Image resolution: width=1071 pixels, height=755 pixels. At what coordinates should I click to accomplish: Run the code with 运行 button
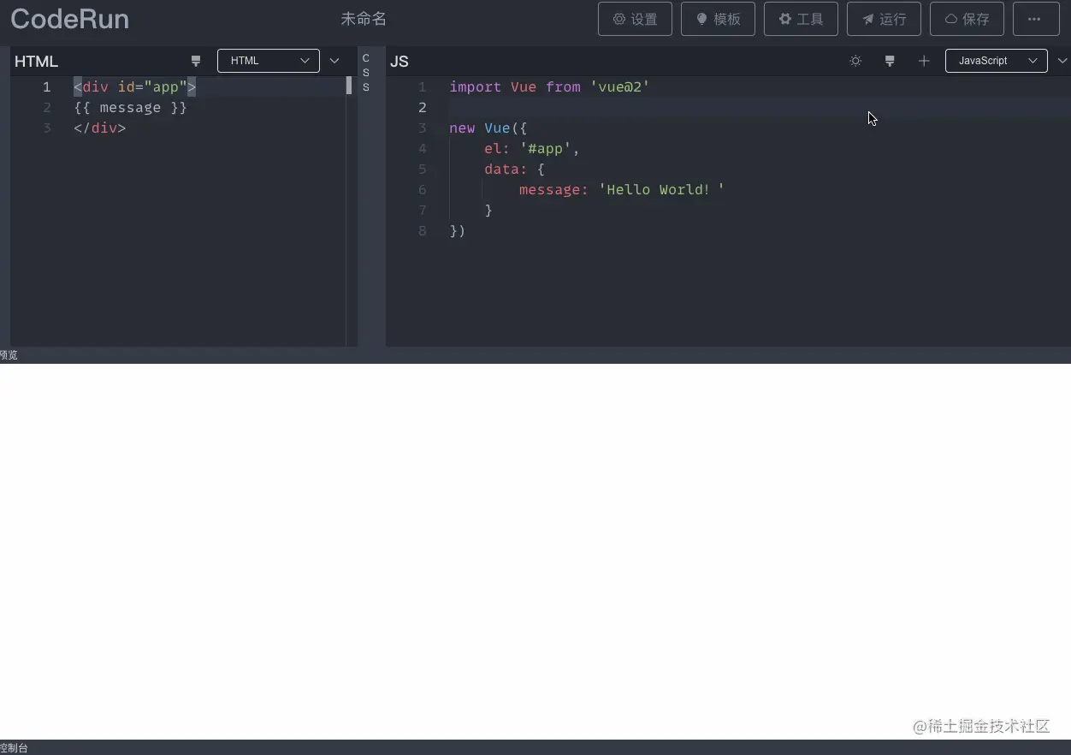884,19
